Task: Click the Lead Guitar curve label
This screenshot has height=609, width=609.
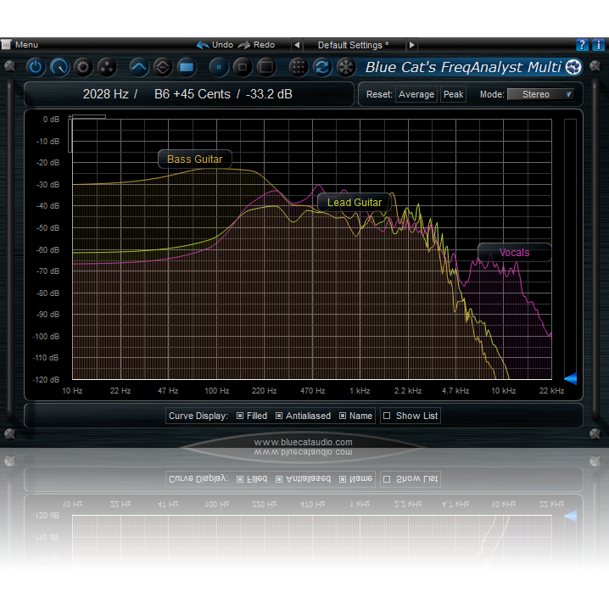Action: click(x=355, y=203)
